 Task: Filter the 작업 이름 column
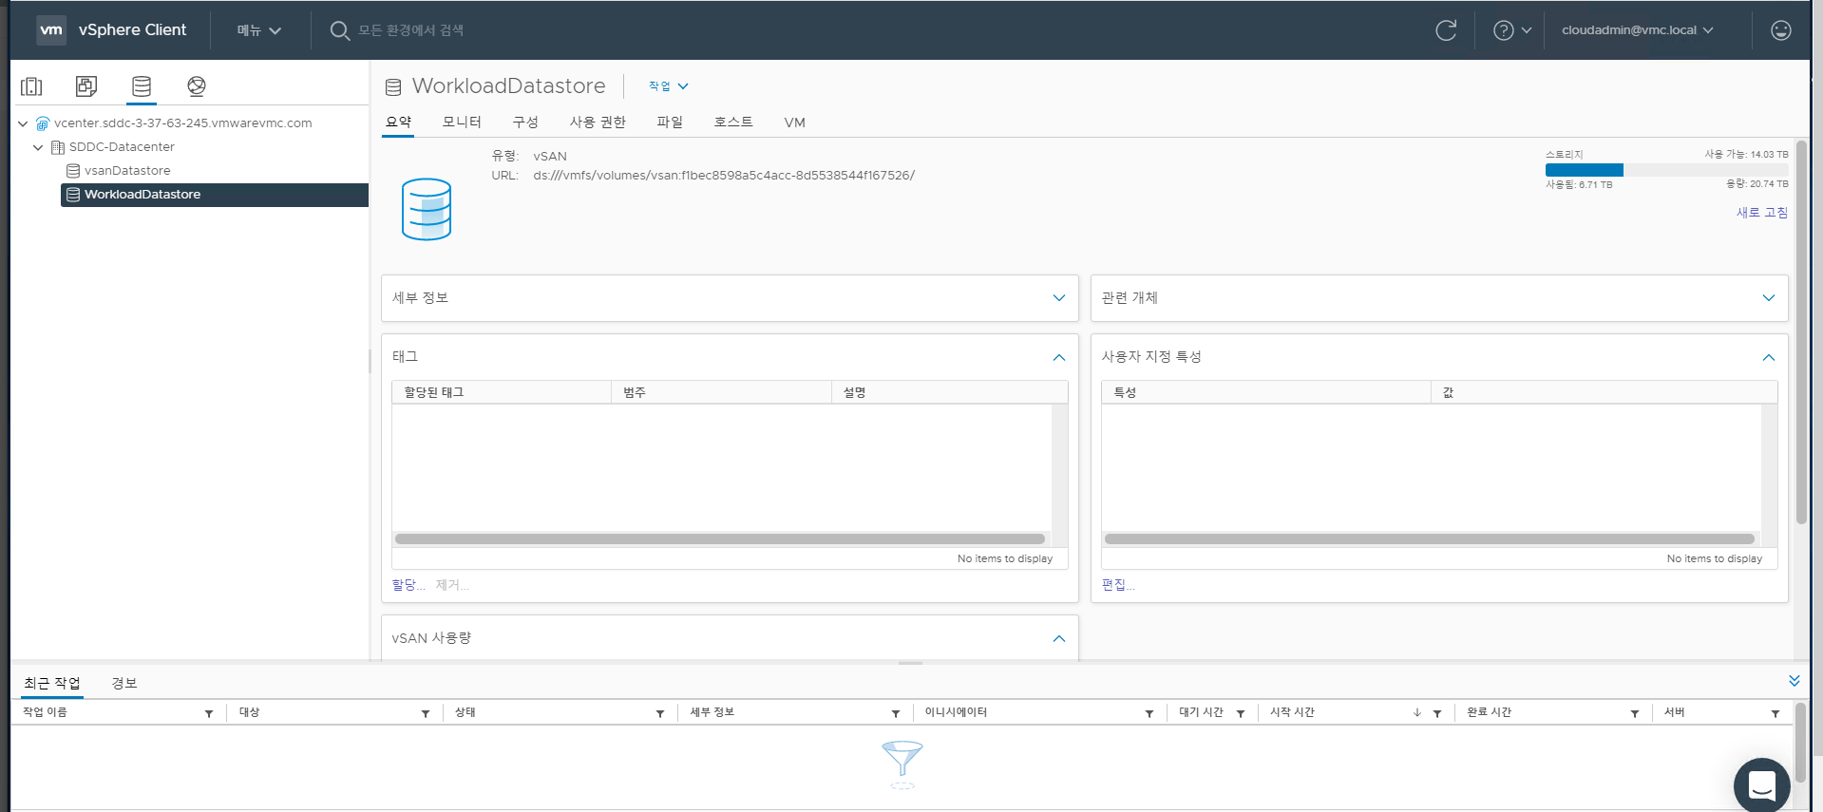coord(209,713)
